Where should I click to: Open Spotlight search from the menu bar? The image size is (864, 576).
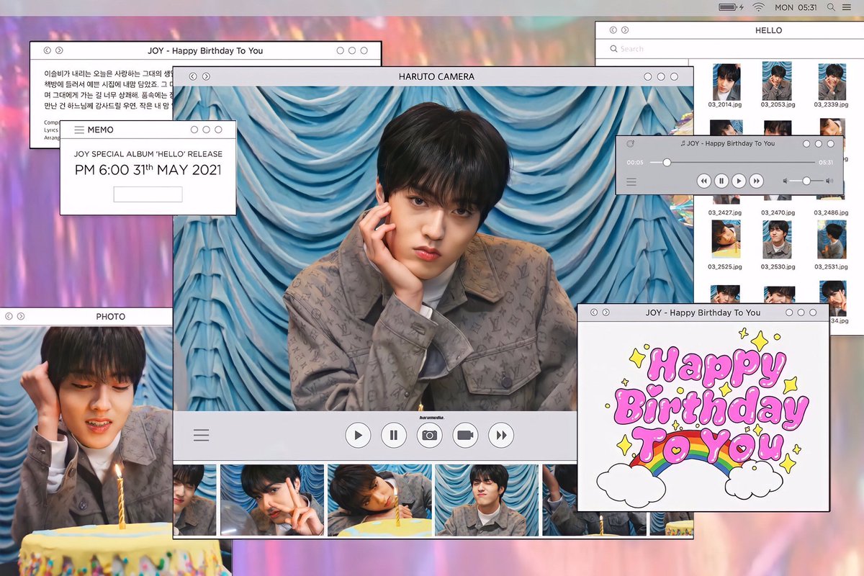coord(832,7)
